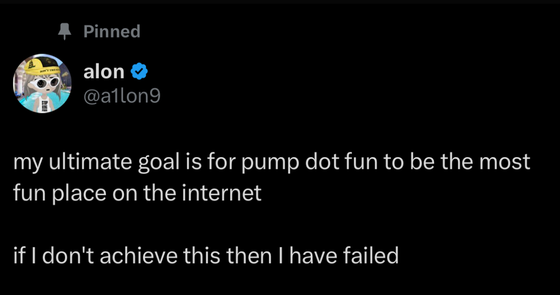
Task: Click the blue verified checkmark badge
Action: coord(139,71)
